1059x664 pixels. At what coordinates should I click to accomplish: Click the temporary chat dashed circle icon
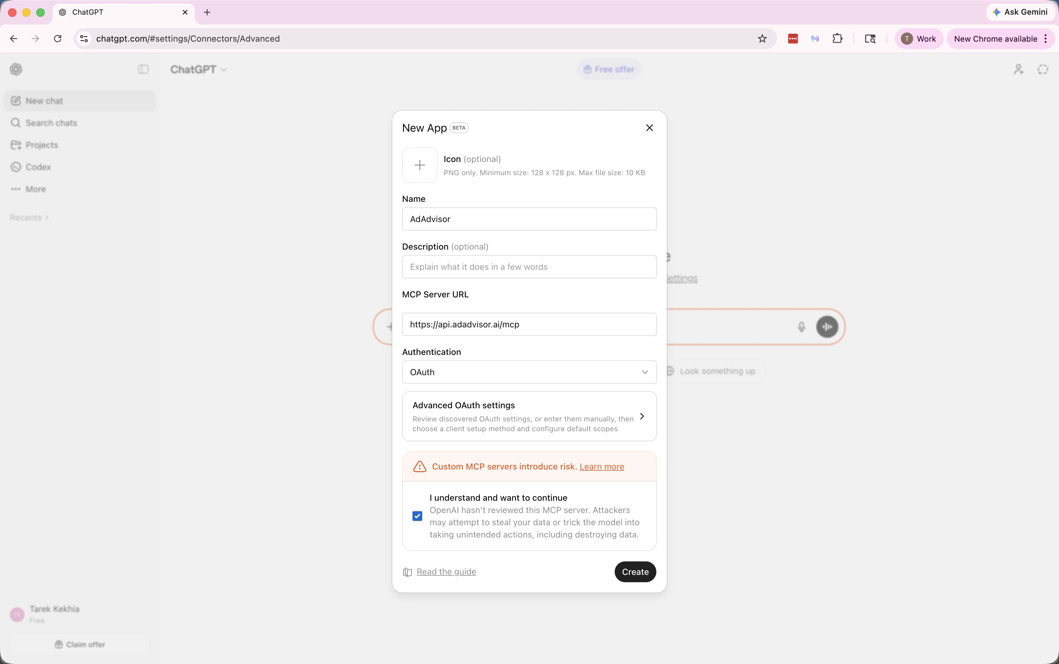tap(1043, 70)
